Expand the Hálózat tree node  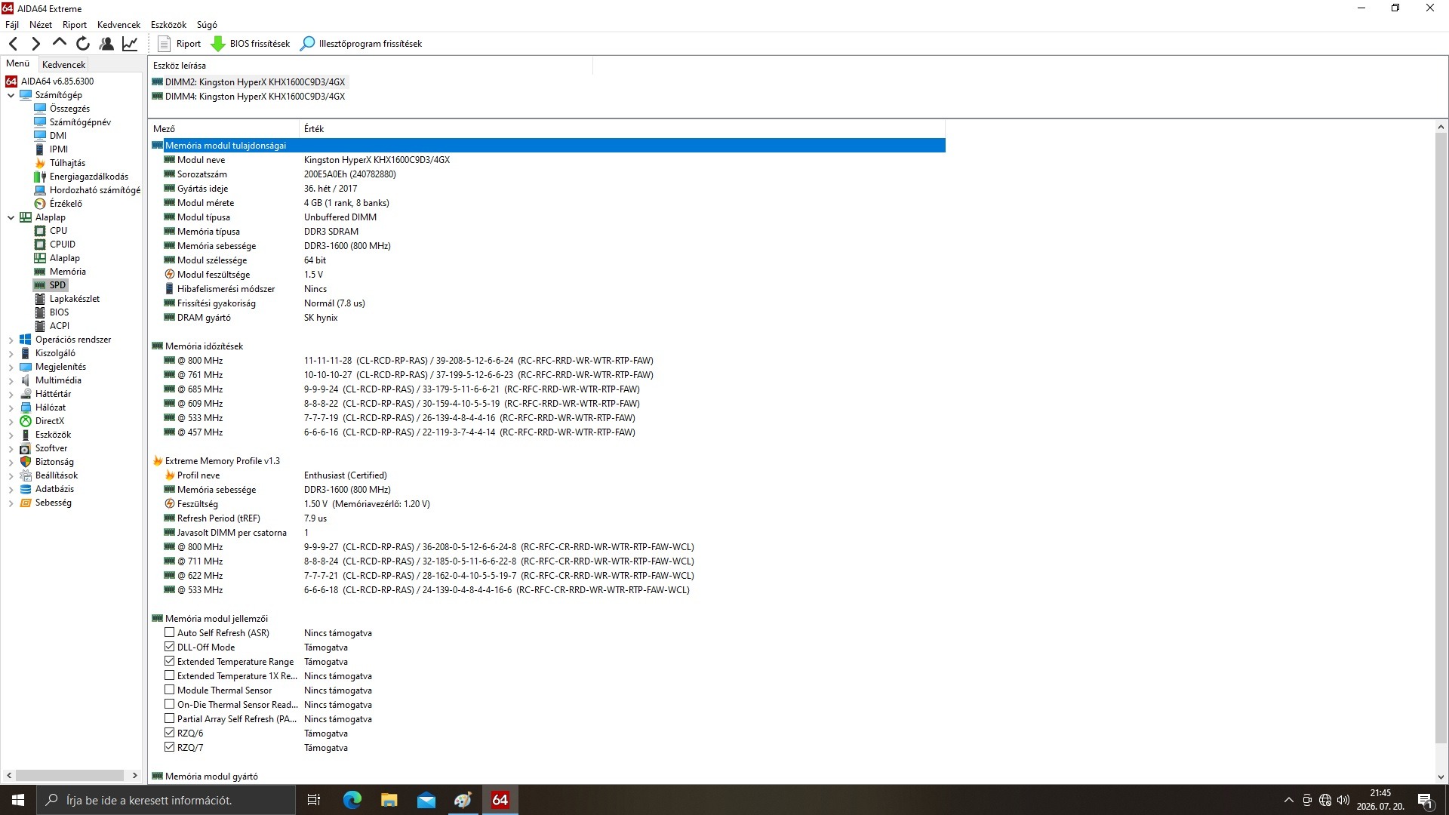[11, 407]
